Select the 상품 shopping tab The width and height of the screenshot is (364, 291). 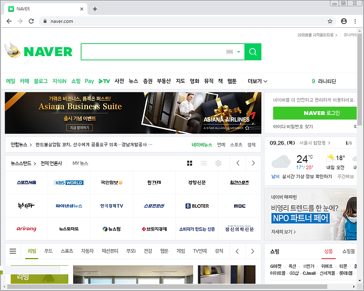(x=329, y=251)
